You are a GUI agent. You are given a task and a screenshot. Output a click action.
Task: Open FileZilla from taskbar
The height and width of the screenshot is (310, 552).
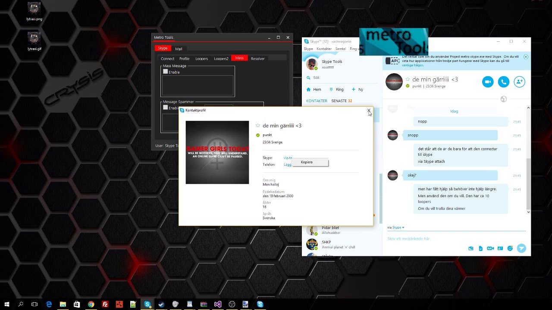tap(105, 304)
